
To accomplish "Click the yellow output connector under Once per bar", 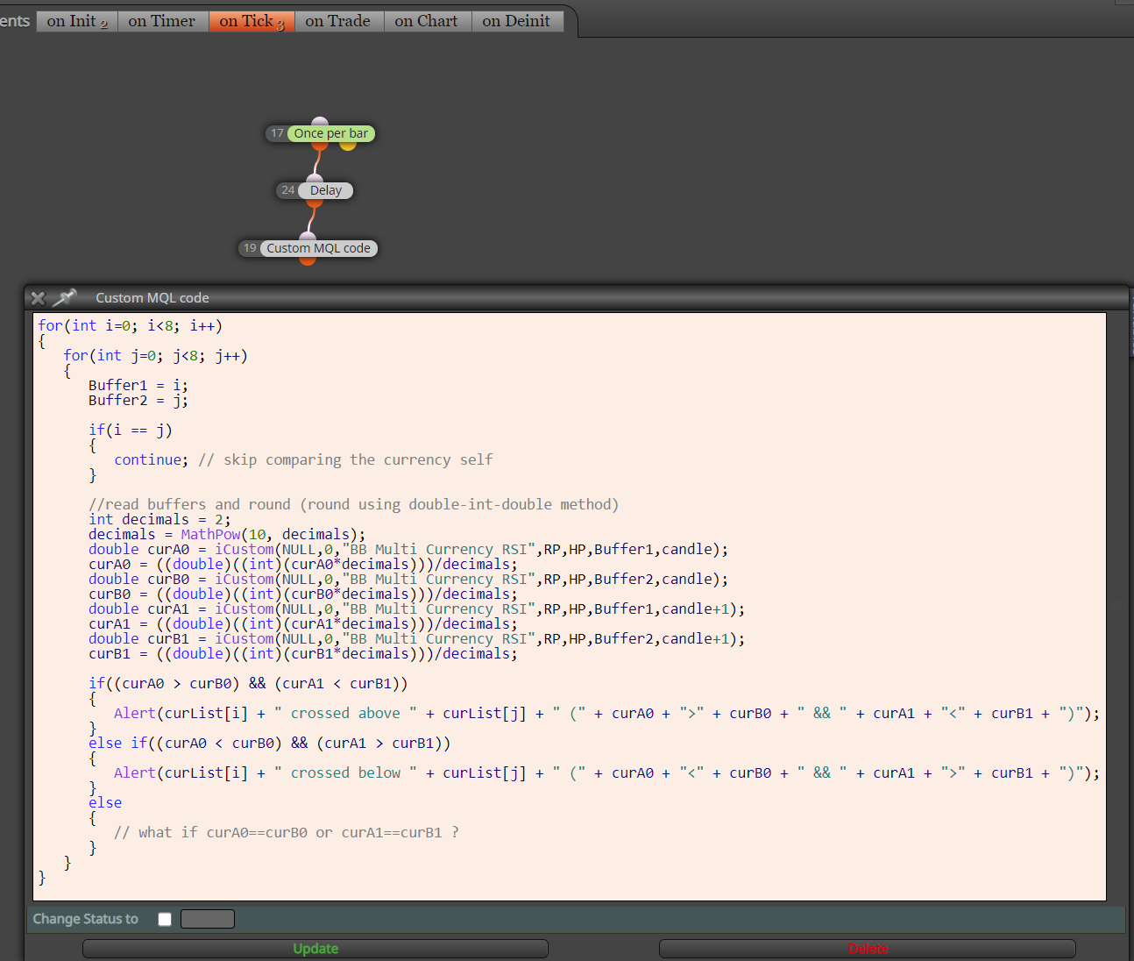I will (x=348, y=146).
